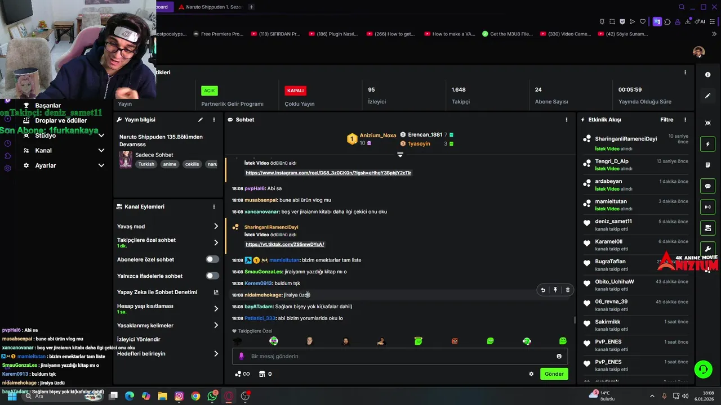Click the channel points infinity icon
The width and height of the screenshot is (721, 405).
[242, 374]
